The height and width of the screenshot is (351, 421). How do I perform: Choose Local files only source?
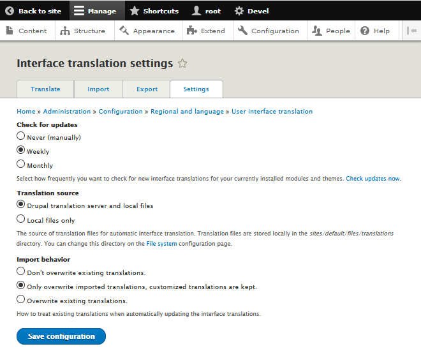(x=20, y=219)
